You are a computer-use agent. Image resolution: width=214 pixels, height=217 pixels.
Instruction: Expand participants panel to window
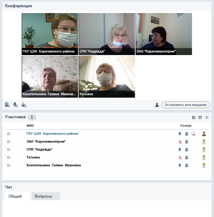click(x=200, y=117)
